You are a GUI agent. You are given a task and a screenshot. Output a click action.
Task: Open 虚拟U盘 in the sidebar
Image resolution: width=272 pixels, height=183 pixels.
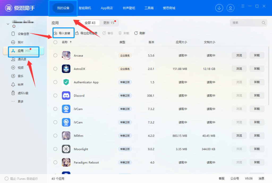pos(20,93)
